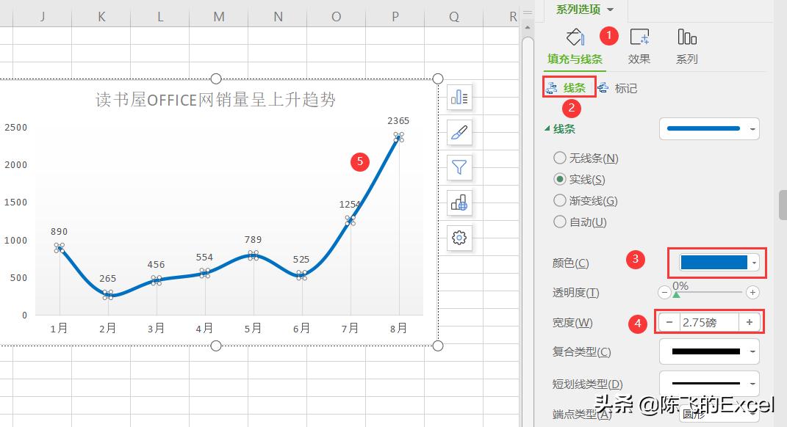
Task: Open the 颜色 color picker dropdown
Action: pyautogui.click(x=752, y=262)
